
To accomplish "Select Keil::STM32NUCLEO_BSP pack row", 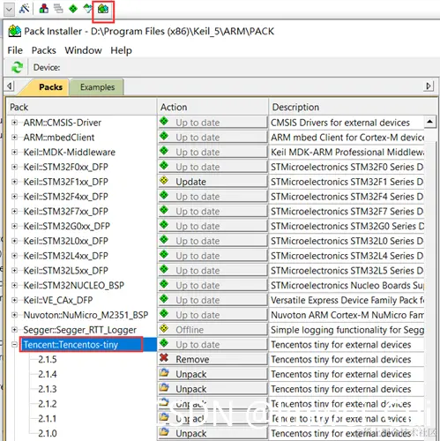I will click(x=74, y=285).
